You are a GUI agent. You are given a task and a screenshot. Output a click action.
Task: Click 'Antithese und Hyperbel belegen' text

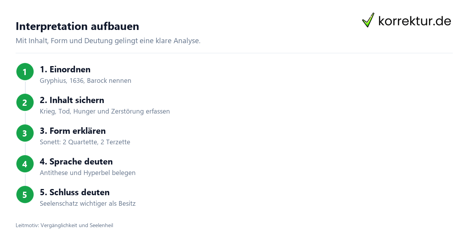pyautogui.click(x=88, y=173)
